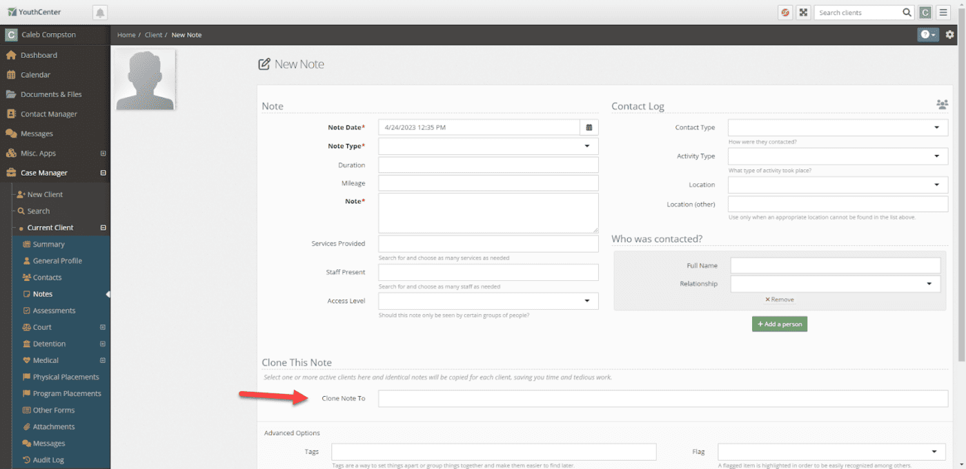Open the settings gear icon
The height and width of the screenshot is (469, 966).
(950, 35)
